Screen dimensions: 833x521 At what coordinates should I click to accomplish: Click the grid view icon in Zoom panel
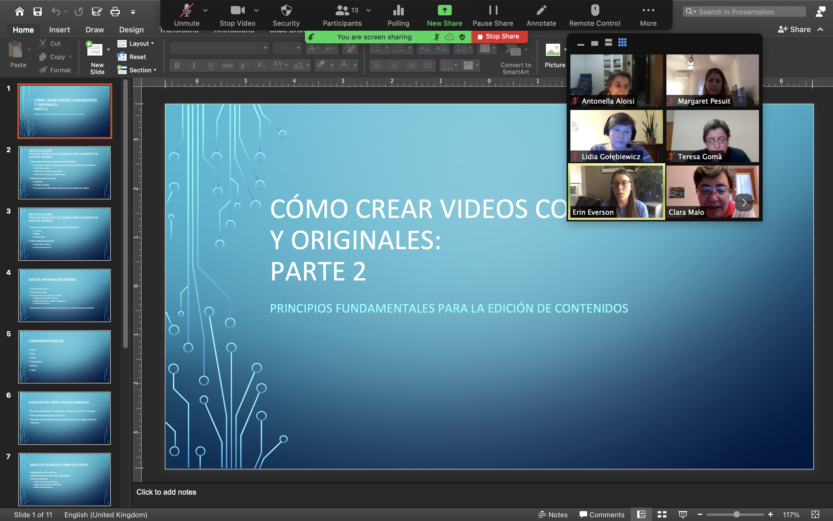coord(622,43)
